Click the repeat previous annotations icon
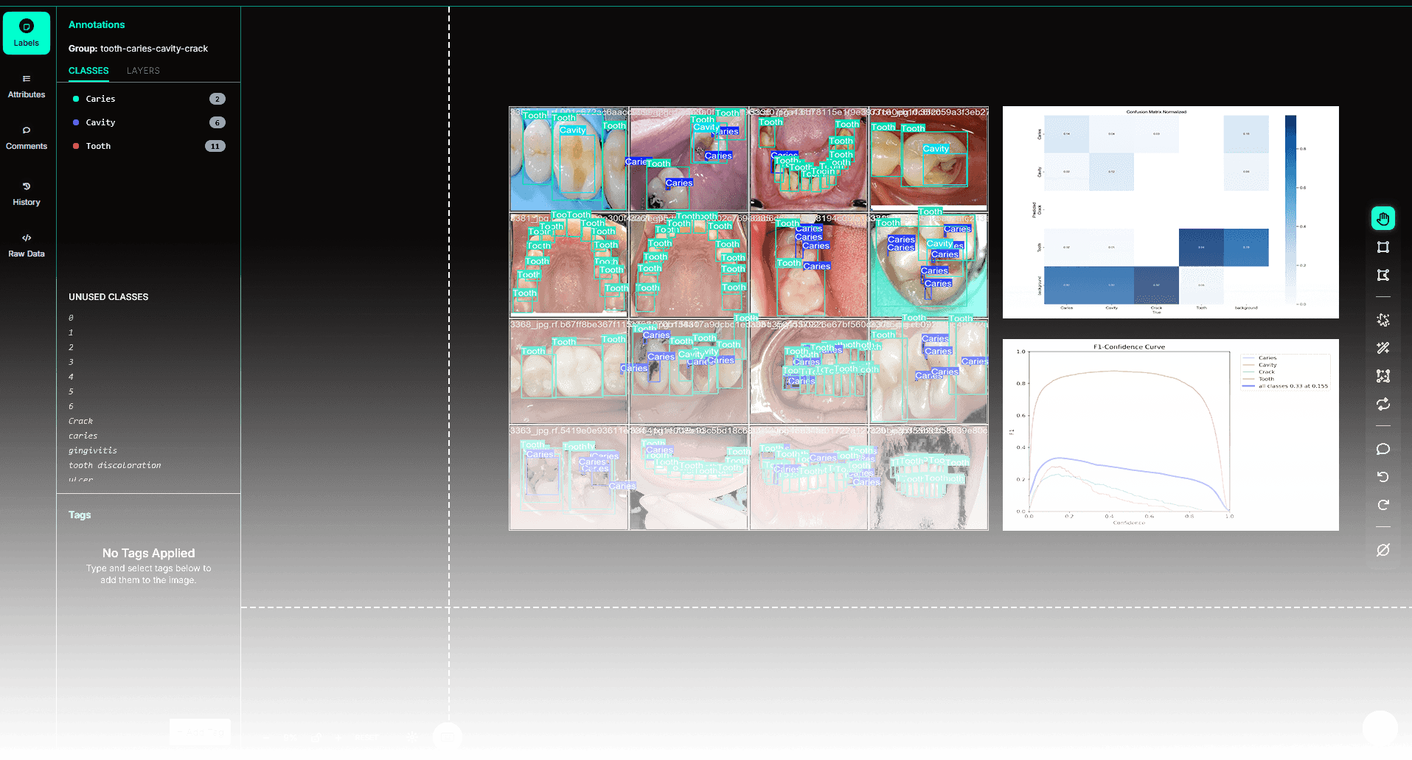1412x760 pixels. tap(1383, 404)
